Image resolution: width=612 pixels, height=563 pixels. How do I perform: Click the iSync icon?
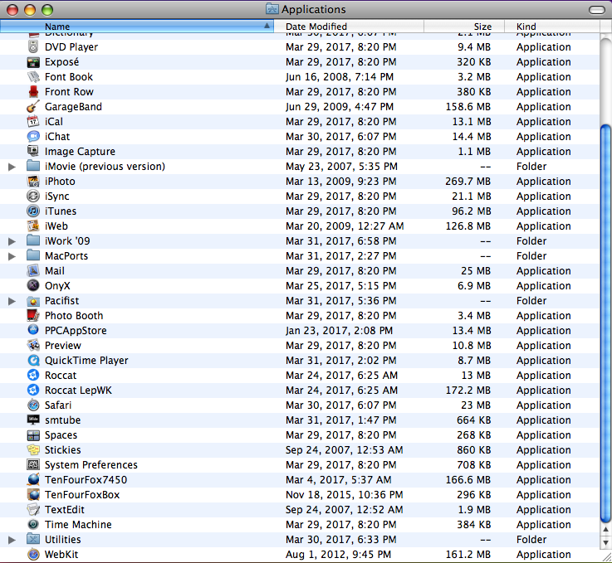[x=33, y=196]
